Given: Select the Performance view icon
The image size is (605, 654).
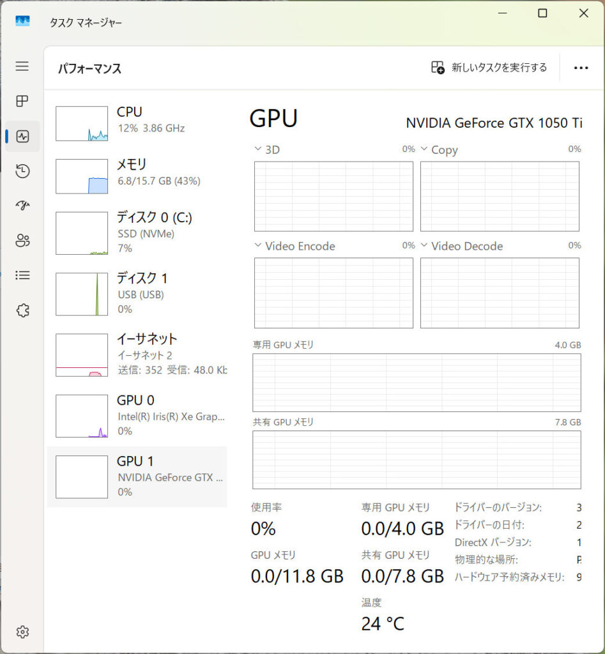Looking at the screenshot, I should point(22,136).
